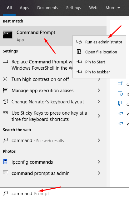
Task: Select Open file location menu entry
Action: pos(99,52)
